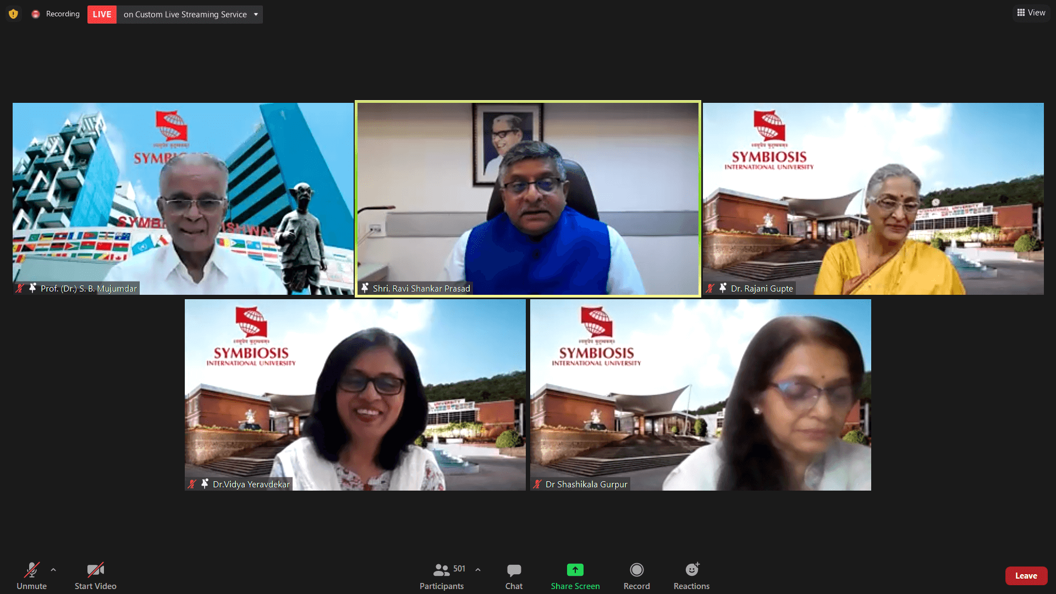This screenshot has width=1056, height=594.
Task: Click the red LIVE badge
Action: pyautogui.click(x=102, y=14)
